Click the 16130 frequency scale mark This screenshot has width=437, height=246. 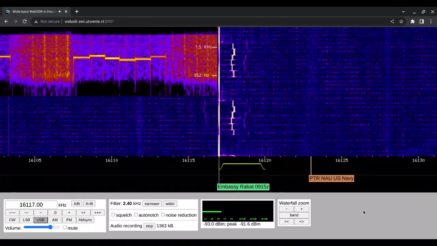pyautogui.click(x=419, y=160)
